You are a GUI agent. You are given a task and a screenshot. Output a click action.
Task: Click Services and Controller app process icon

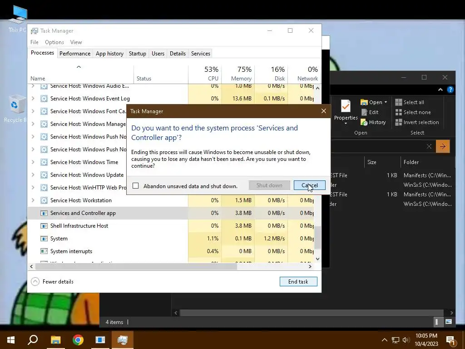pyautogui.click(x=44, y=213)
